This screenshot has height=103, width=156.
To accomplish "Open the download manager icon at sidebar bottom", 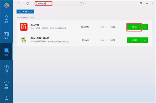I will (6, 98).
